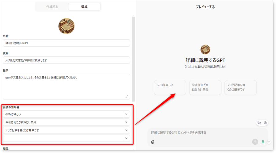
Task: Click the 'GPTsは楽しい' suggestion card
Action: tap(170, 87)
